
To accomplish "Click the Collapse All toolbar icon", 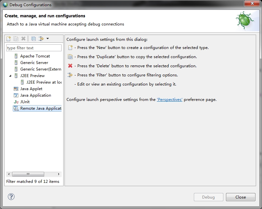I will 34,39.
